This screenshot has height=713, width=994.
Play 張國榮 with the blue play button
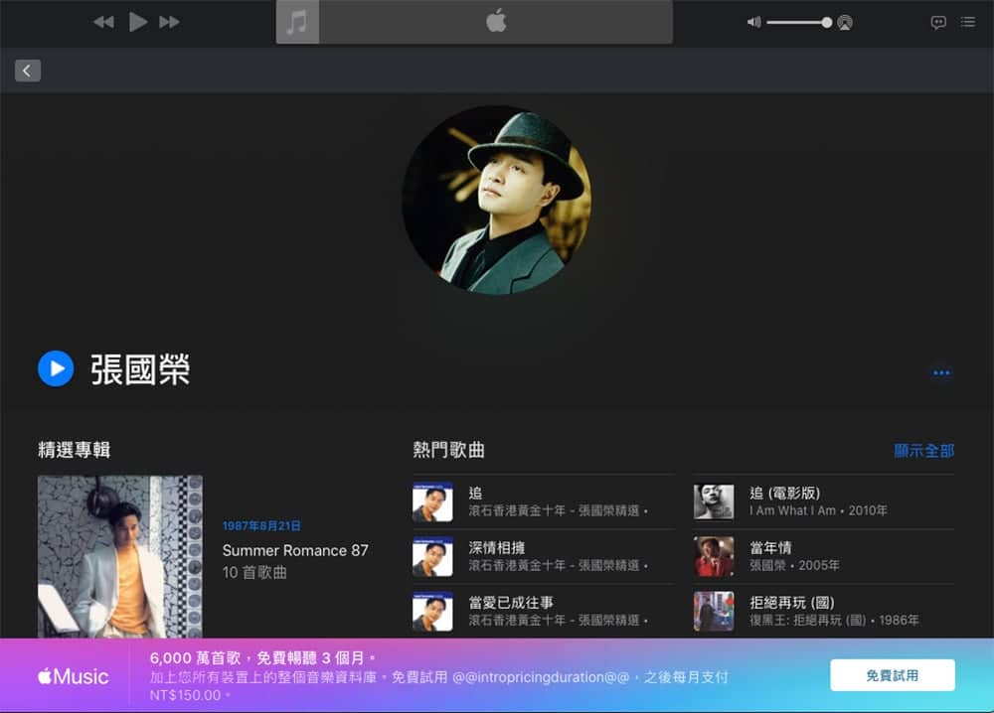click(x=56, y=368)
